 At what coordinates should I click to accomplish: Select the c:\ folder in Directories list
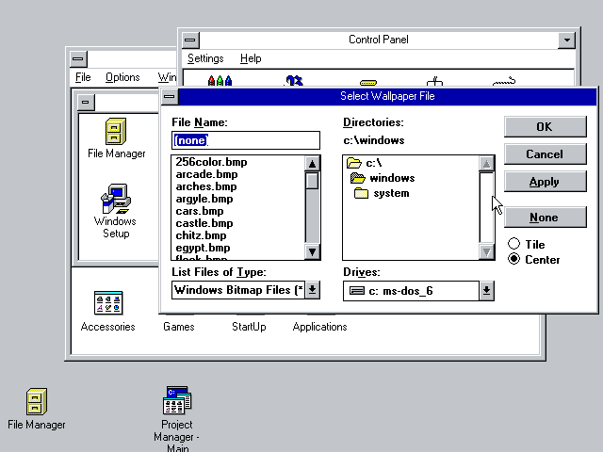pos(364,163)
